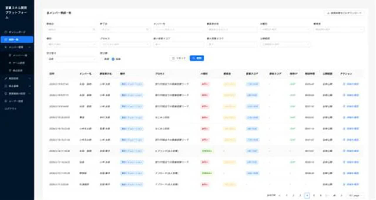The width and height of the screenshot is (376, 200).
Task: Jump to page 5 in the pagination bar
Action: (x=314, y=195)
